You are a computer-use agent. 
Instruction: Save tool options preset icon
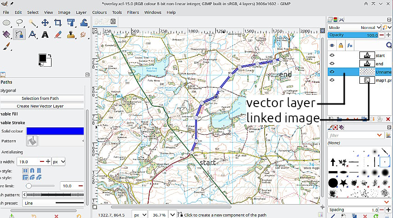[12, 216]
